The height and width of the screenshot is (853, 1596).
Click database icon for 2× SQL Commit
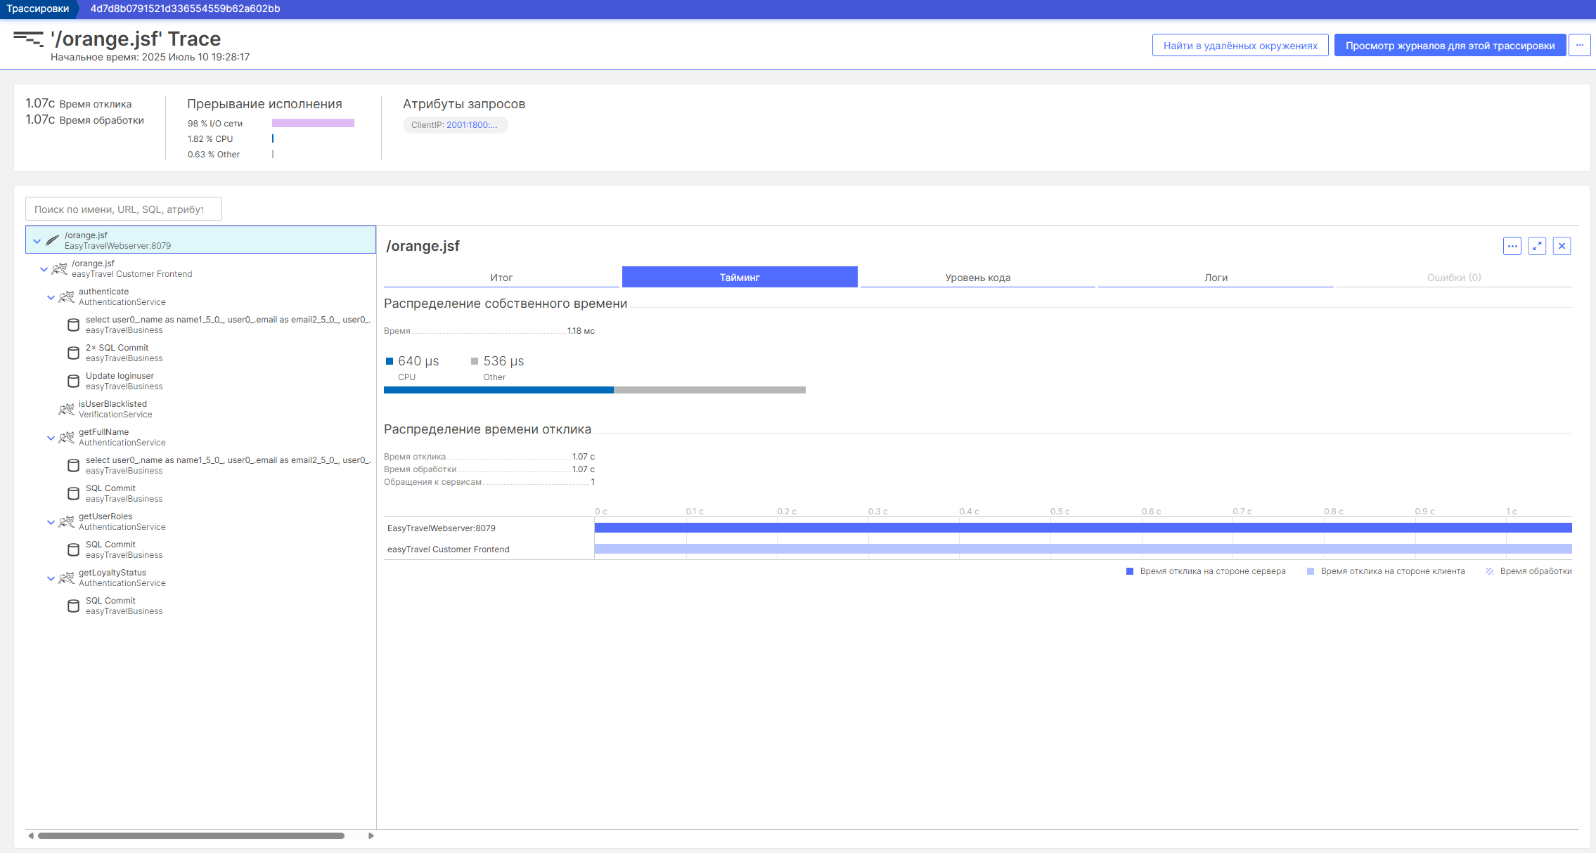(x=73, y=353)
